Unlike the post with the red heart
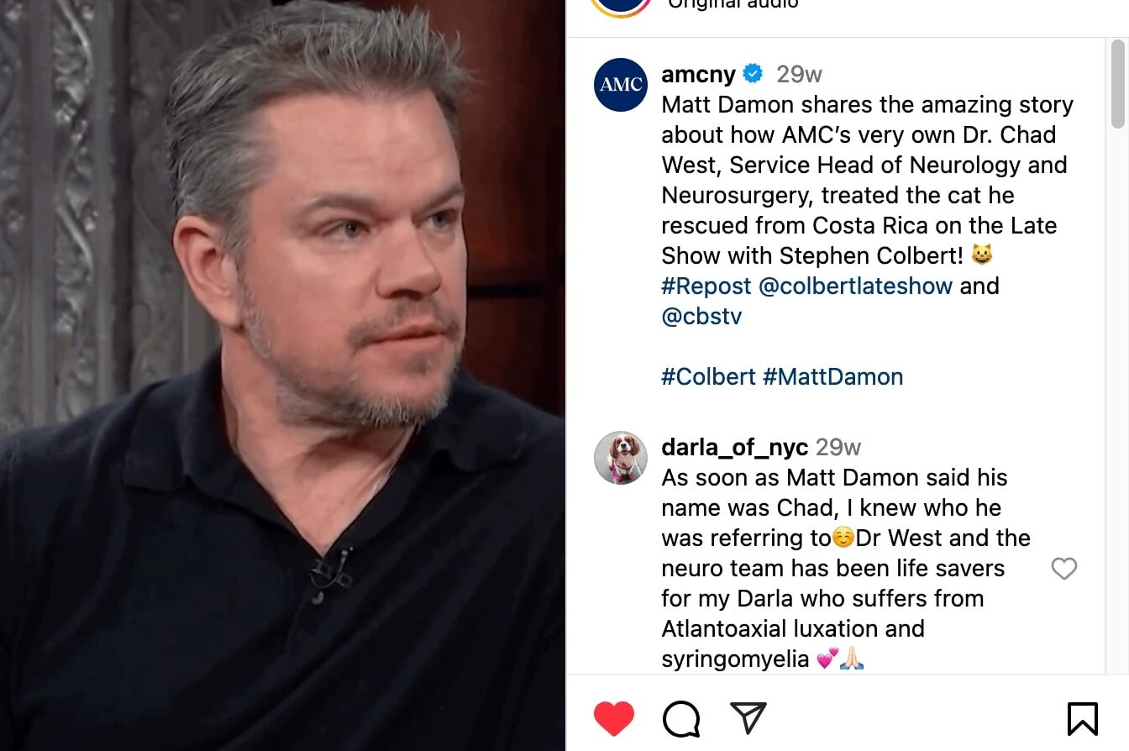Viewport: 1129px width, 751px height. [x=614, y=718]
